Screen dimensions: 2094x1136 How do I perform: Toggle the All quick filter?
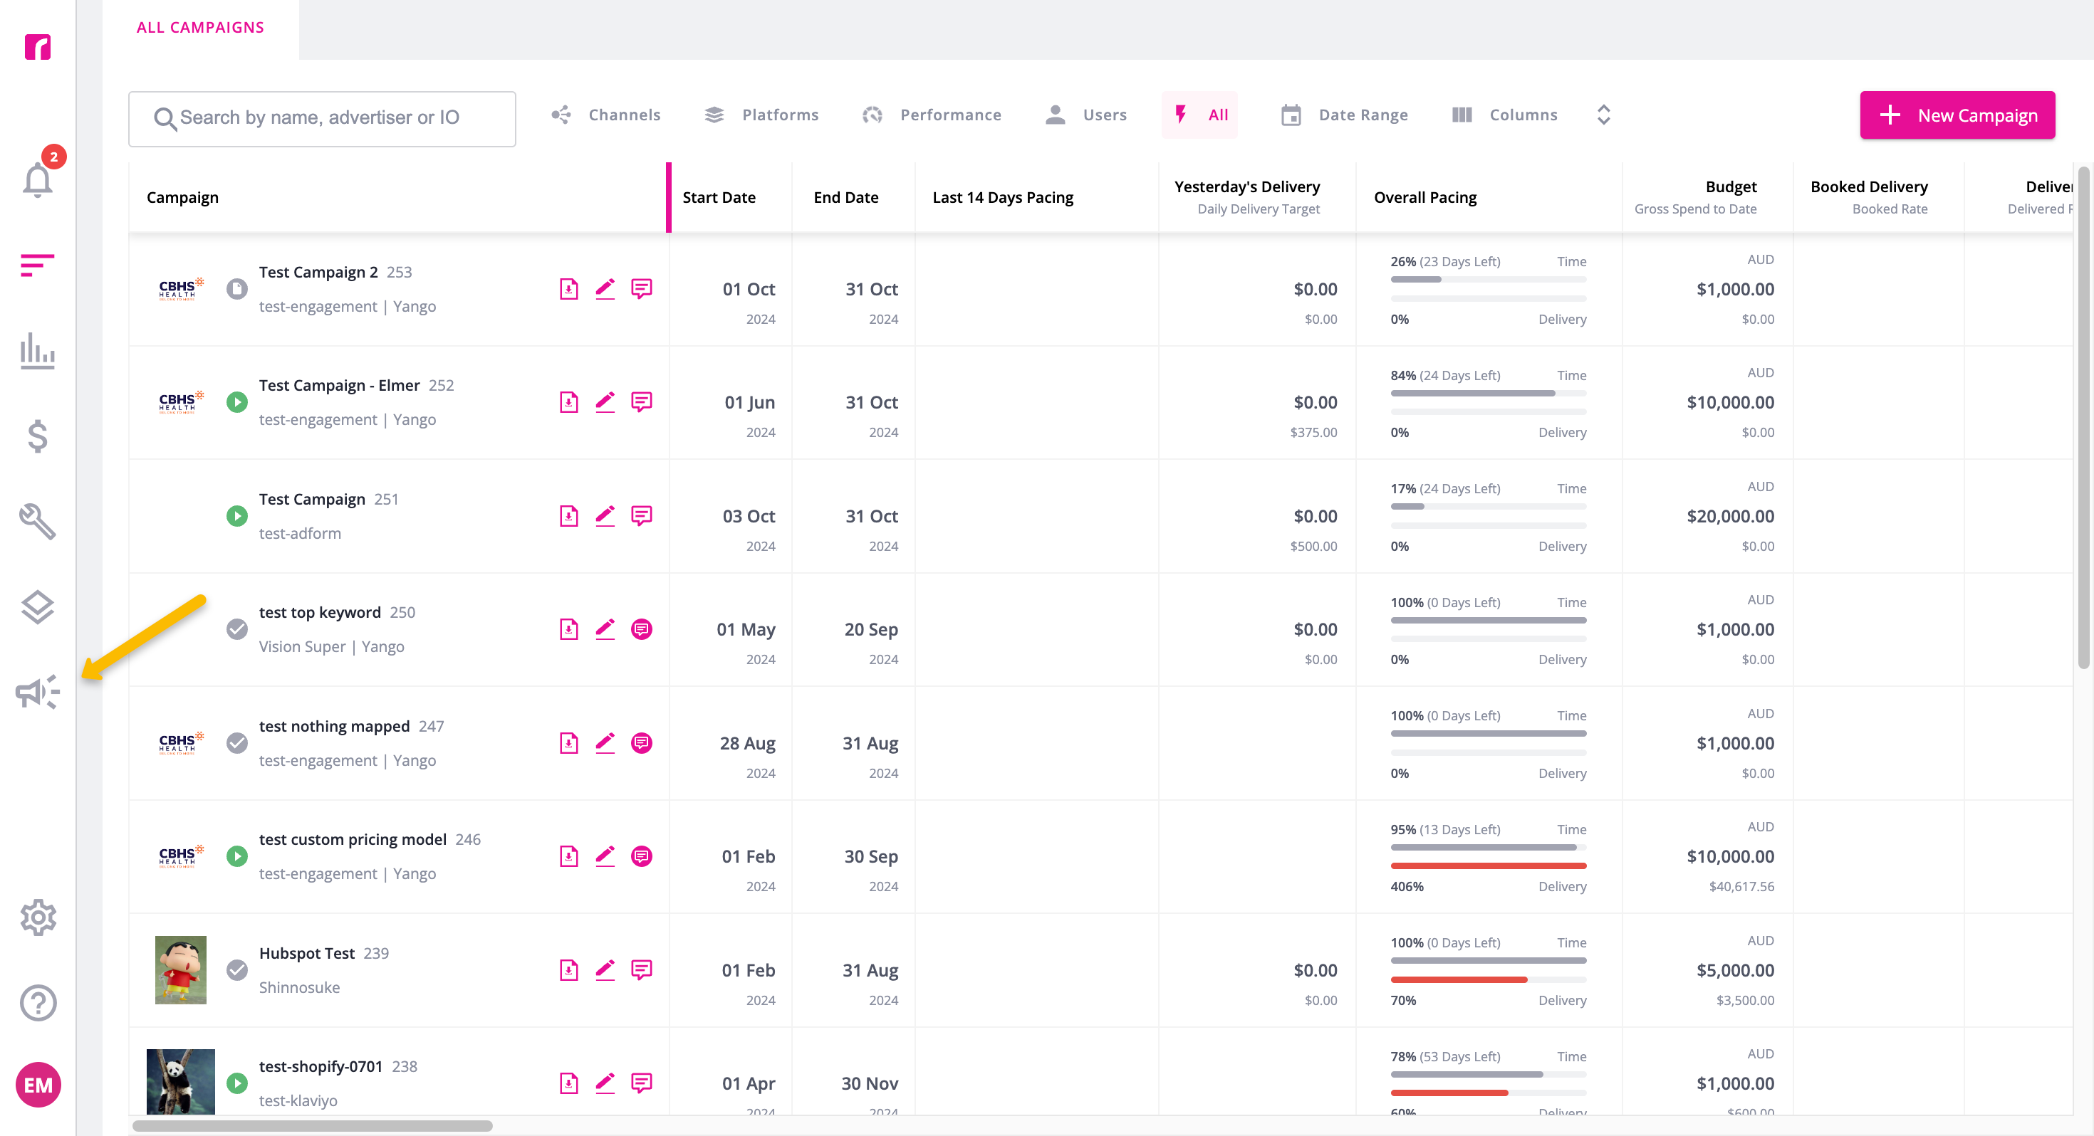point(1200,115)
